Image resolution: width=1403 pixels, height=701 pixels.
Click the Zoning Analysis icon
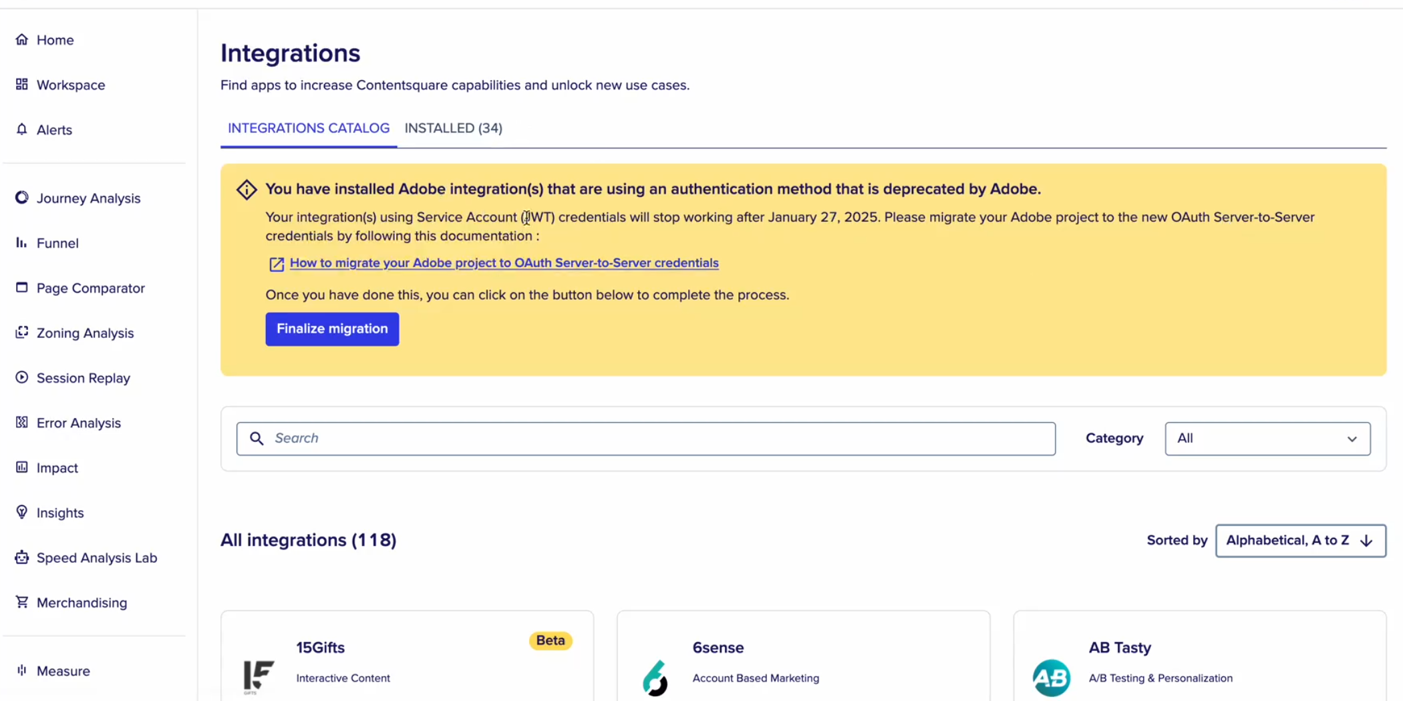[x=22, y=332]
